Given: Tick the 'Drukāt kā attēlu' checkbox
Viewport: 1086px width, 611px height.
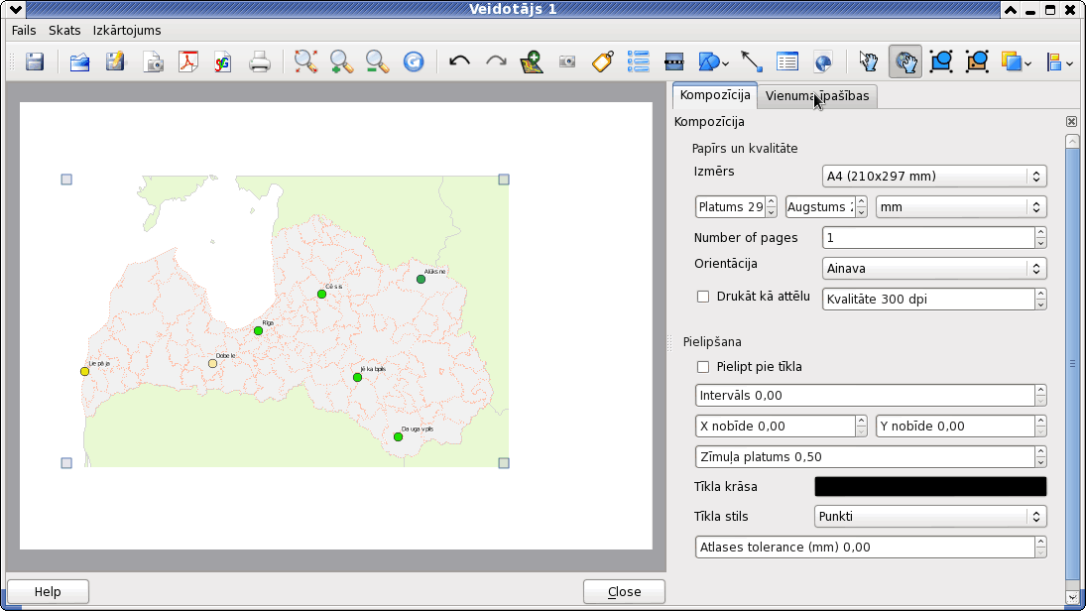Looking at the screenshot, I should pyautogui.click(x=703, y=297).
